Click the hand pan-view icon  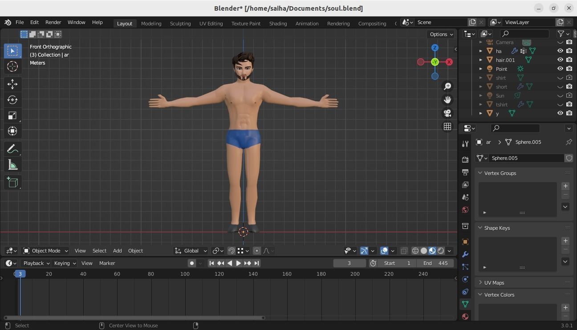pos(447,100)
